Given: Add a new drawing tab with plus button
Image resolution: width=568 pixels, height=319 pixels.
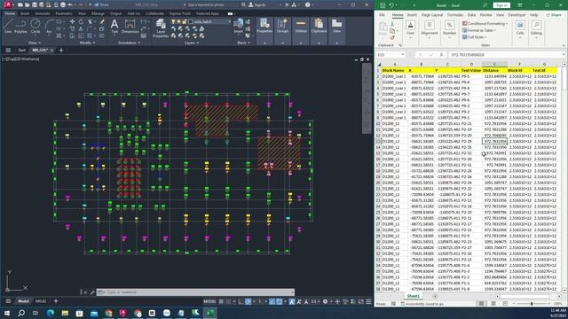Looking at the screenshot, I should 61,51.
